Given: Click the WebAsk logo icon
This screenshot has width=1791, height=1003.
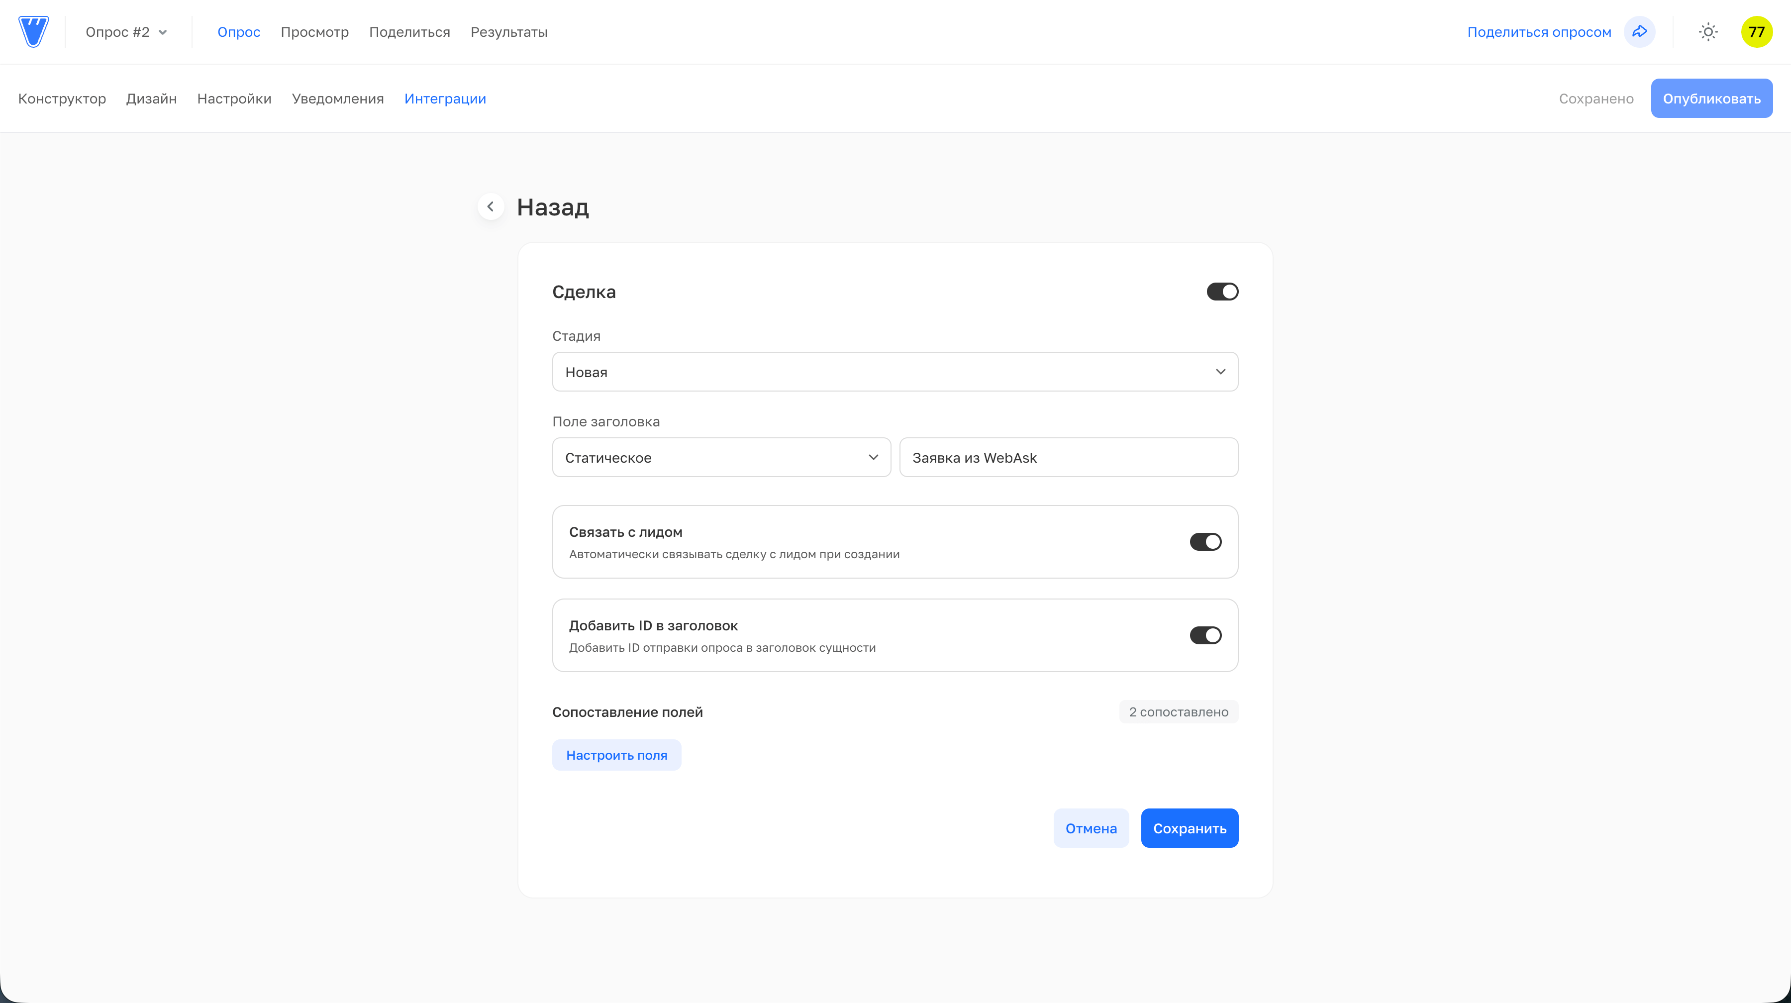Looking at the screenshot, I should point(33,32).
